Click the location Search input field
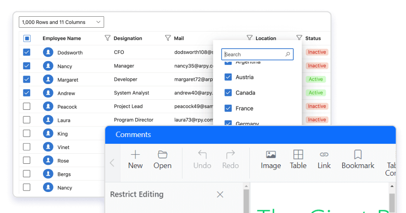This screenshot has height=213, width=406. pyautogui.click(x=253, y=54)
